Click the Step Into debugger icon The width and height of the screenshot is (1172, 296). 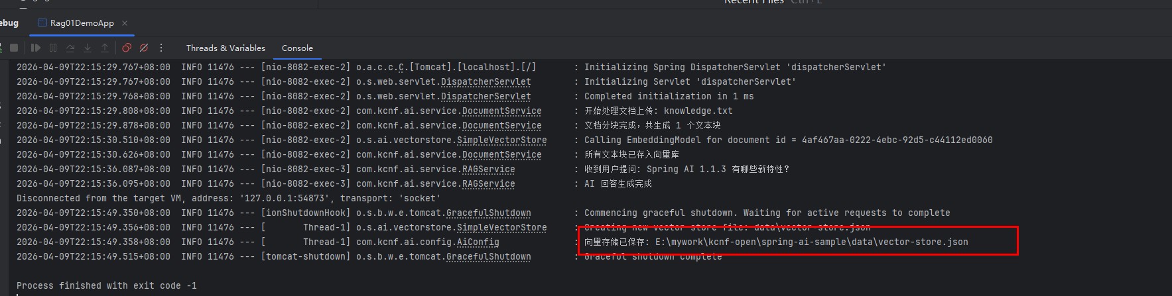coord(88,48)
